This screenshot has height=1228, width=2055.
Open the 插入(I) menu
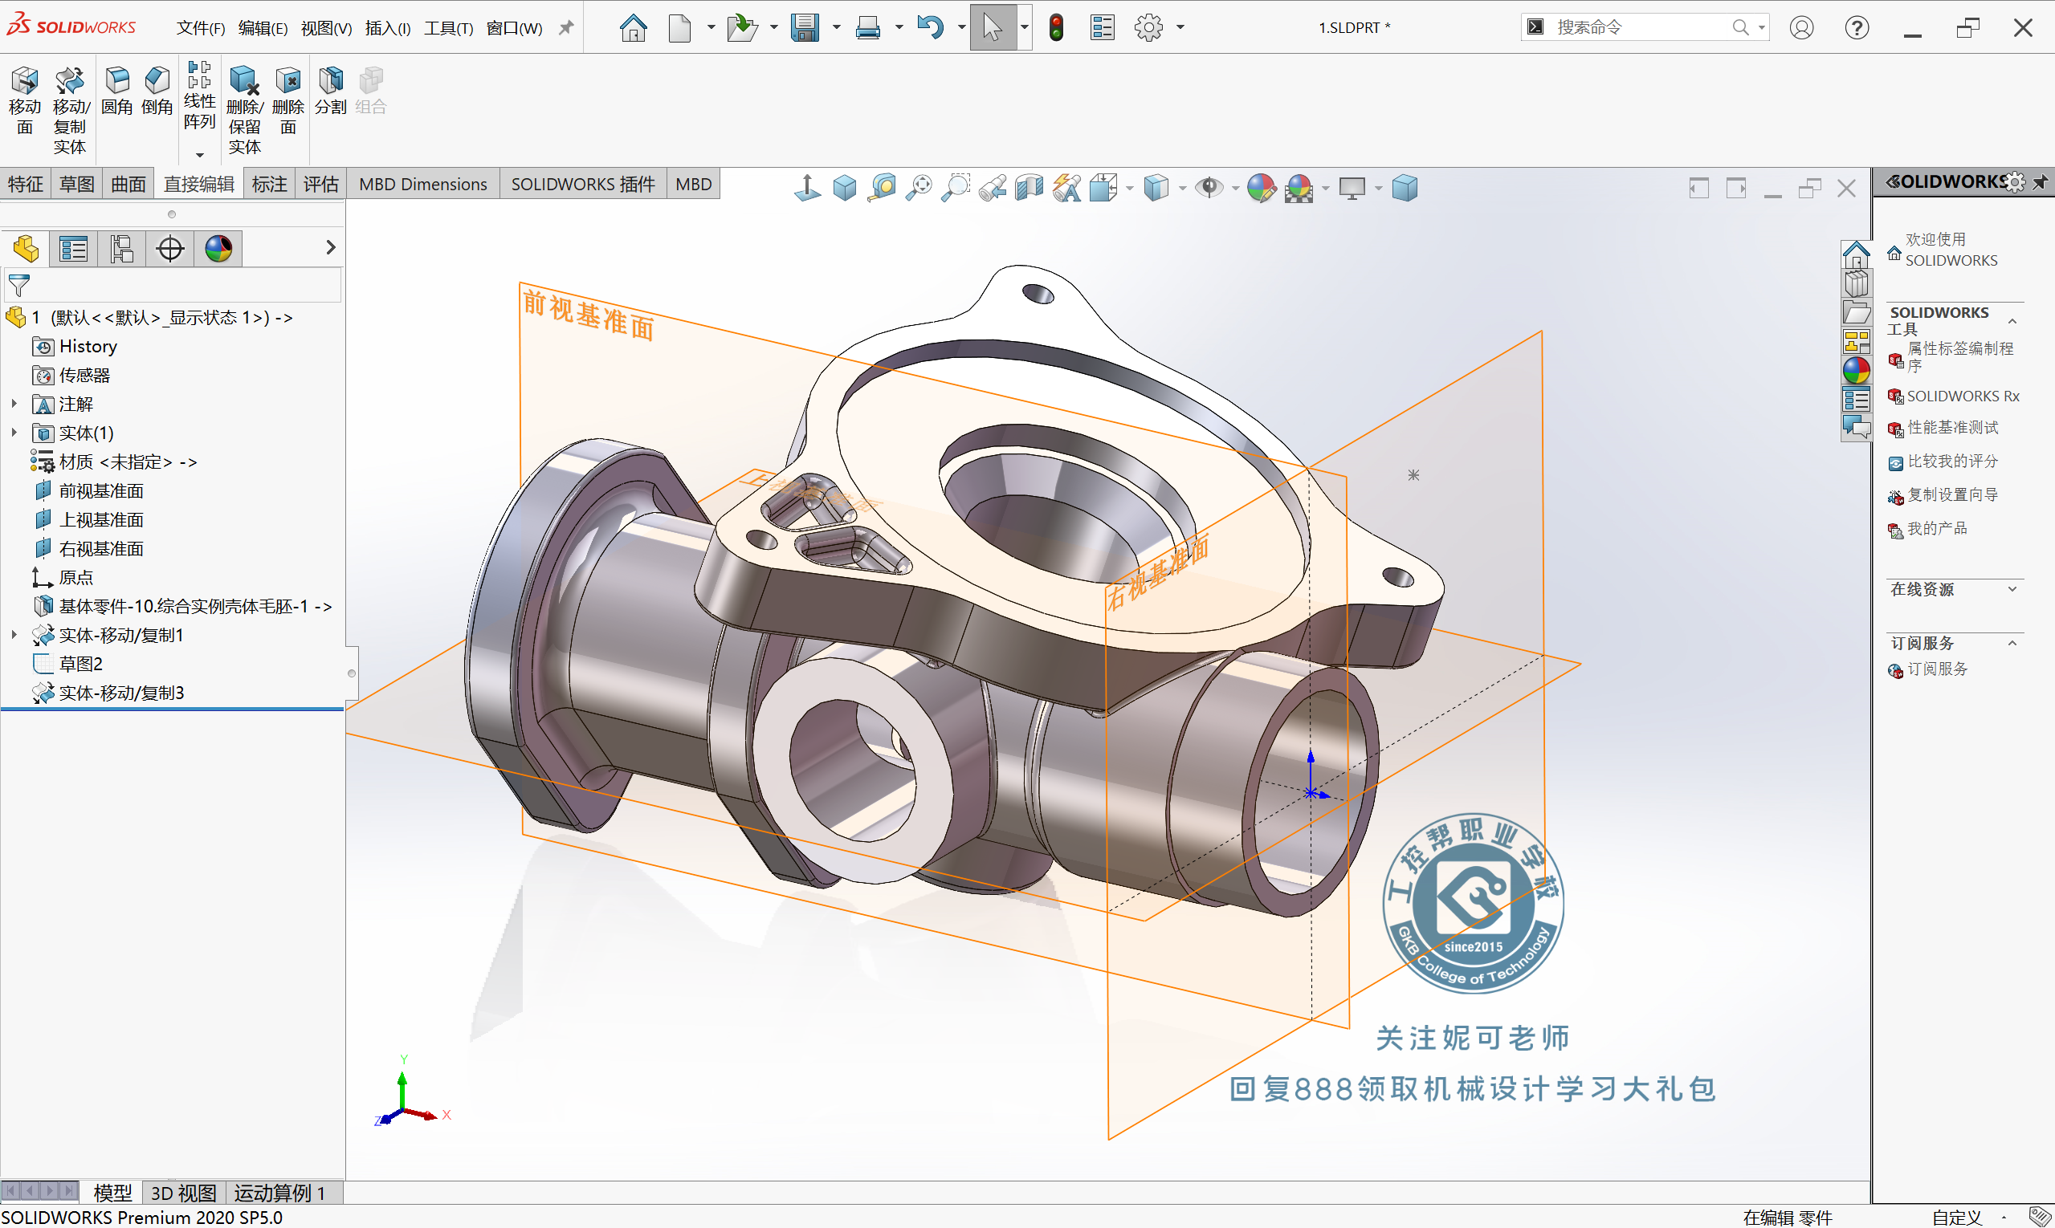coord(388,28)
